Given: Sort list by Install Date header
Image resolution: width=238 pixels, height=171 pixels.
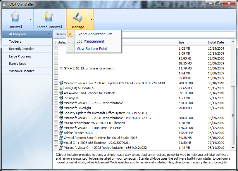Looking at the screenshot, I should pyautogui.click(x=218, y=42).
